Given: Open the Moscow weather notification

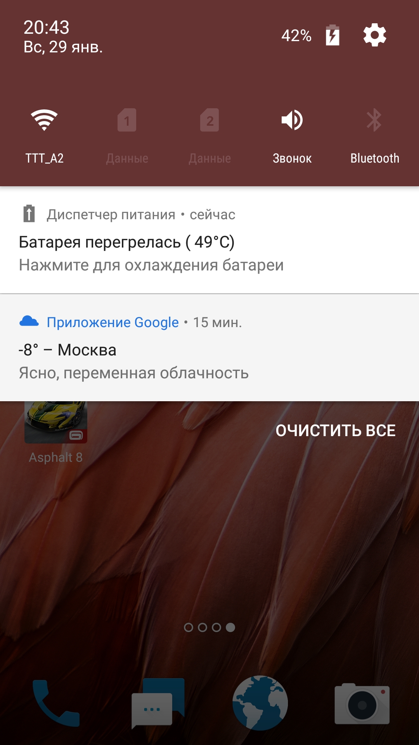Looking at the screenshot, I should (209, 348).
